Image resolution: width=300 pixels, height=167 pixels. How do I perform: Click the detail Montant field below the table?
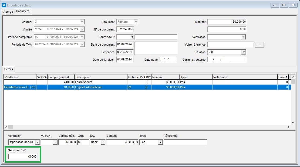pos(122,142)
